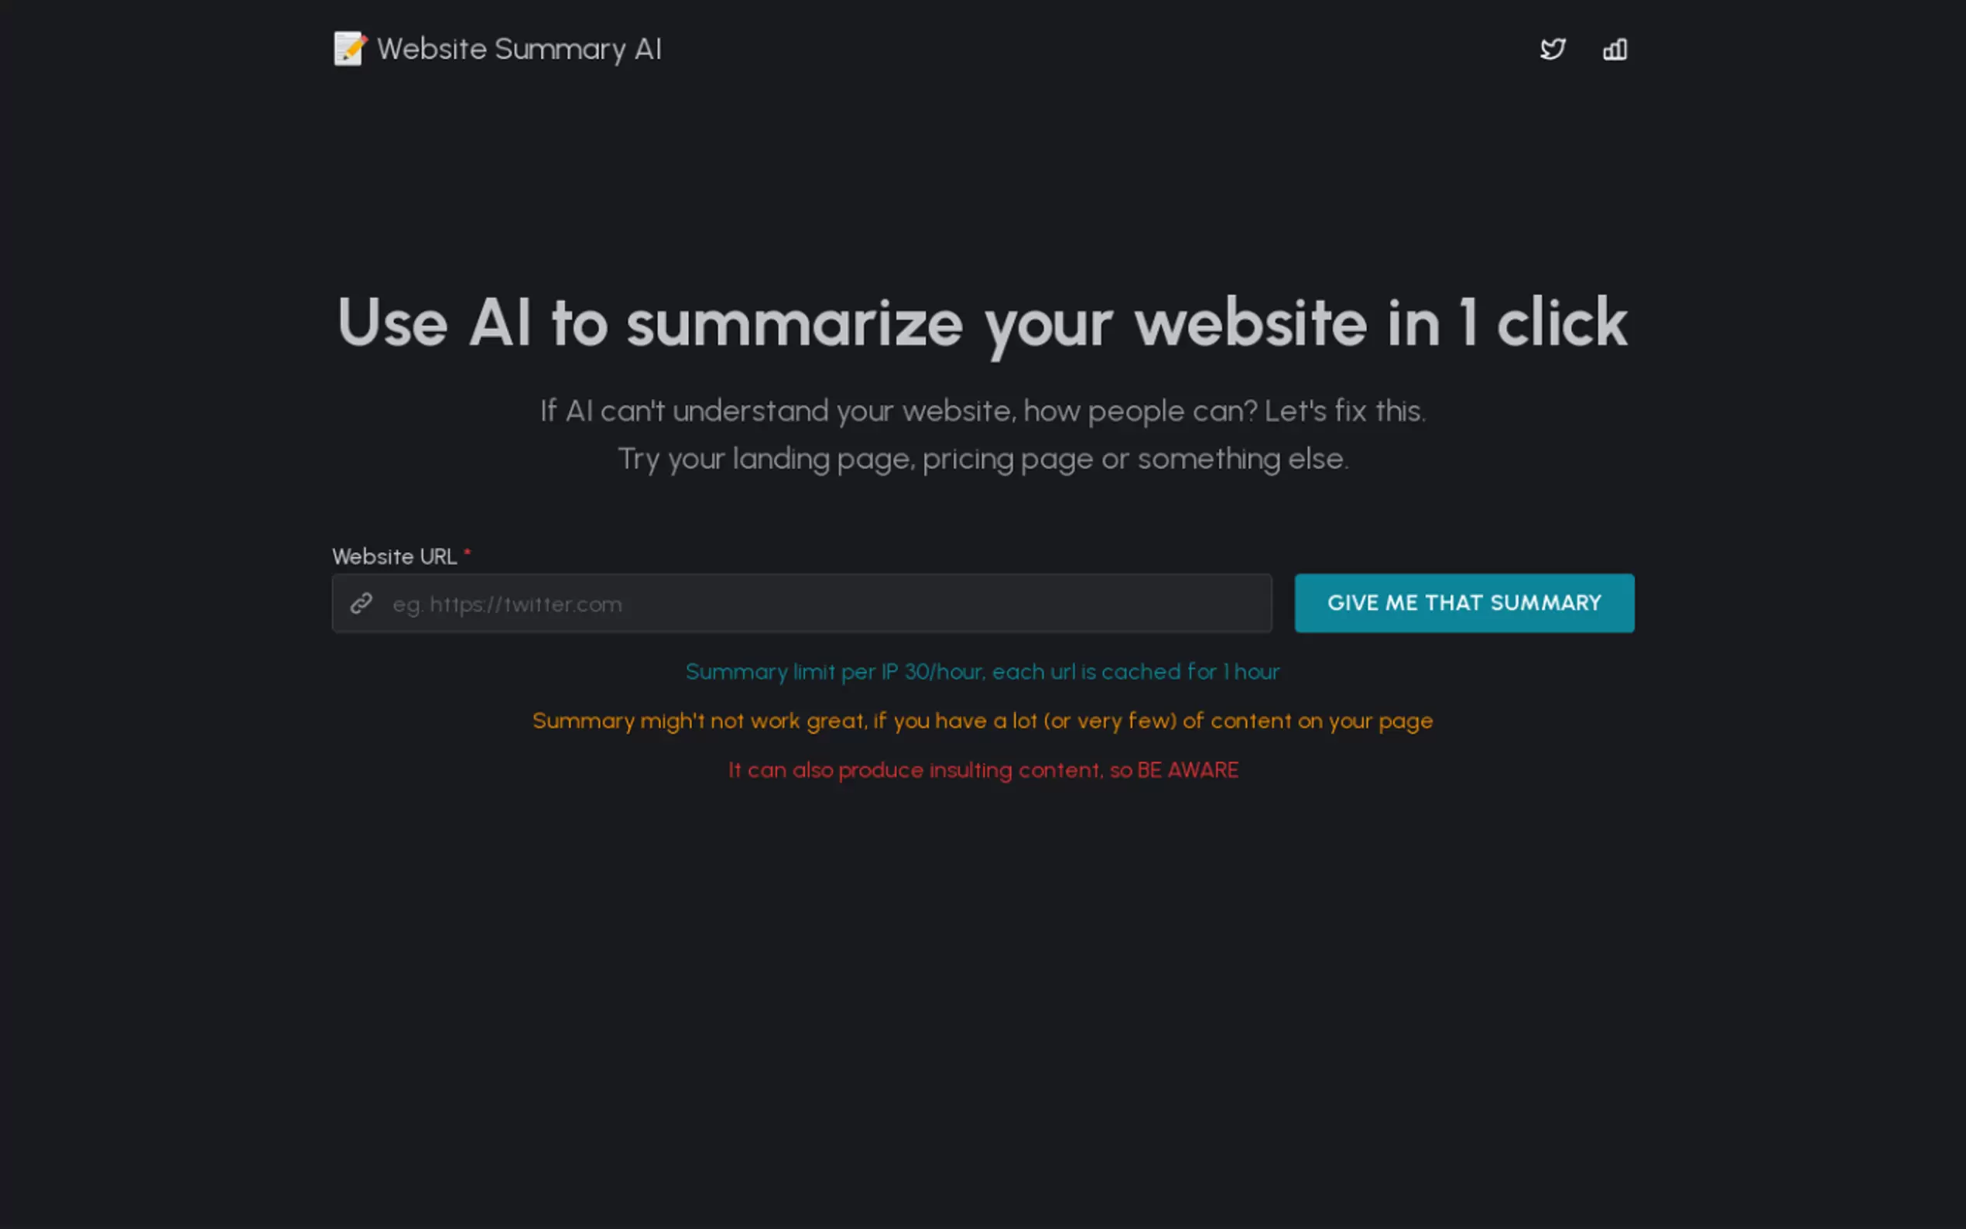Click the "BE AWARE" text in red warning
The height and width of the screenshot is (1229, 1966).
coord(1187,770)
